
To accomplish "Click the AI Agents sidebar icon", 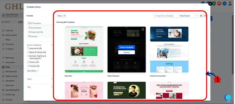I will 3,49.
